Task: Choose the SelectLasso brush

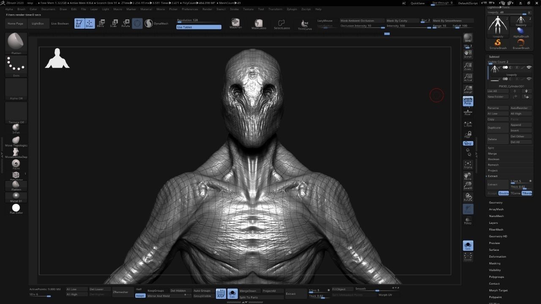Action: (x=282, y=24)
